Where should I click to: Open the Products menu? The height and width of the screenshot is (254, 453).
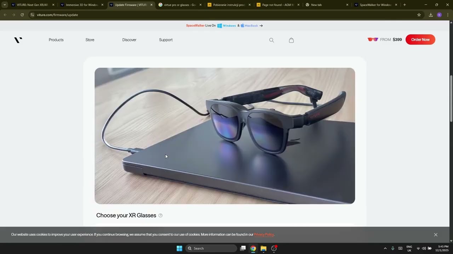click(x=56, y=40)
